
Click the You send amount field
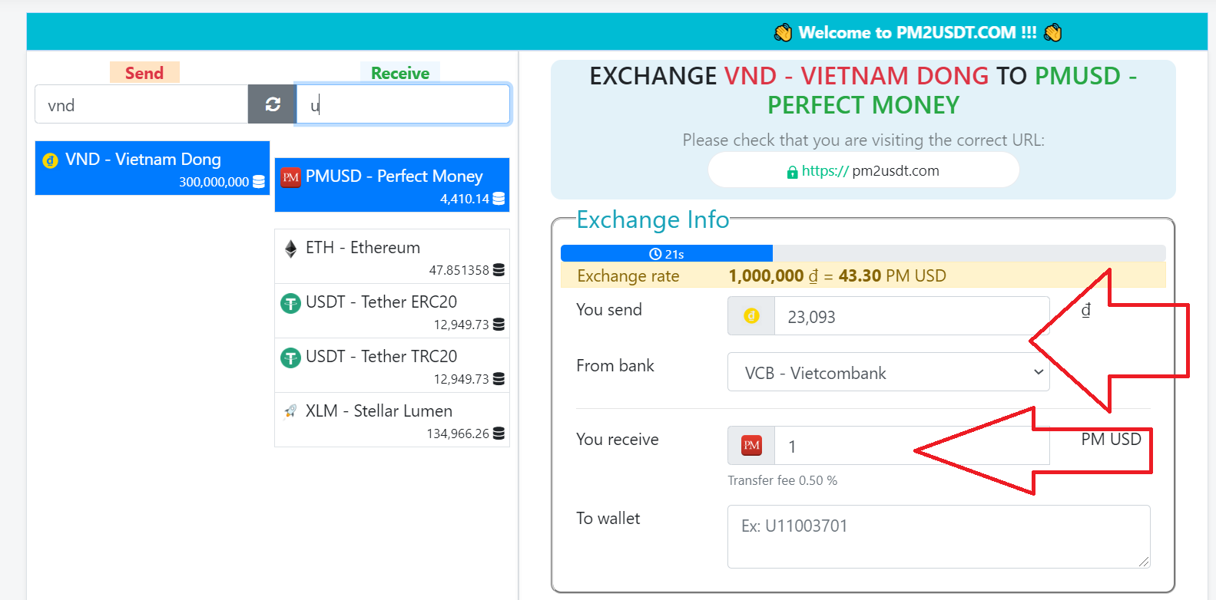click(912, 316)
